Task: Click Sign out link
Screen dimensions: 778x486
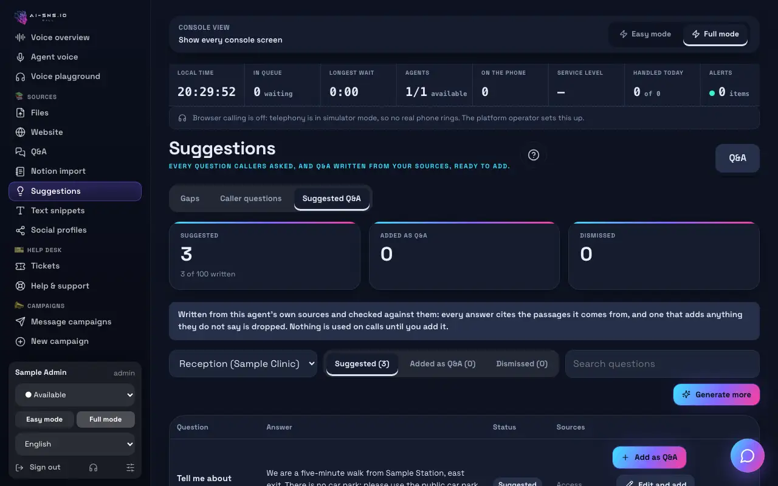Action: (38, 467)
